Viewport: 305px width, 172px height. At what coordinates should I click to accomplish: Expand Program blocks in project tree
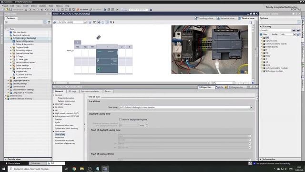click(x=11, y=47)
